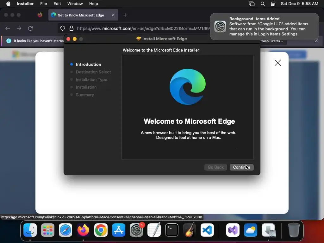Screen dimensions: 324x243
Task: Click the Firefox View icon
Action: [40, 15]
